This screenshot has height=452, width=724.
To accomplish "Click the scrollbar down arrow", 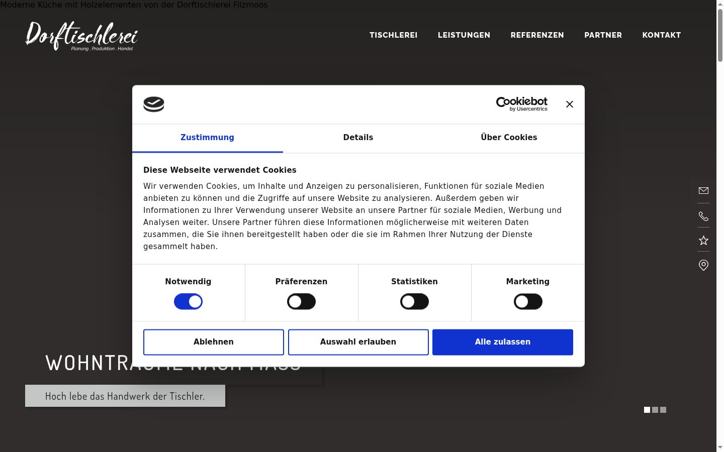I will tap(720, 447).
